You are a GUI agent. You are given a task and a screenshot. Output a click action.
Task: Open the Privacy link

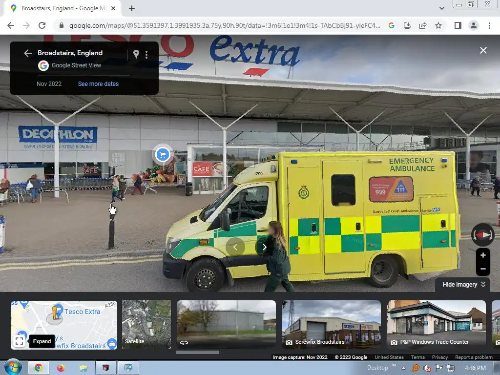pos(440,357)
